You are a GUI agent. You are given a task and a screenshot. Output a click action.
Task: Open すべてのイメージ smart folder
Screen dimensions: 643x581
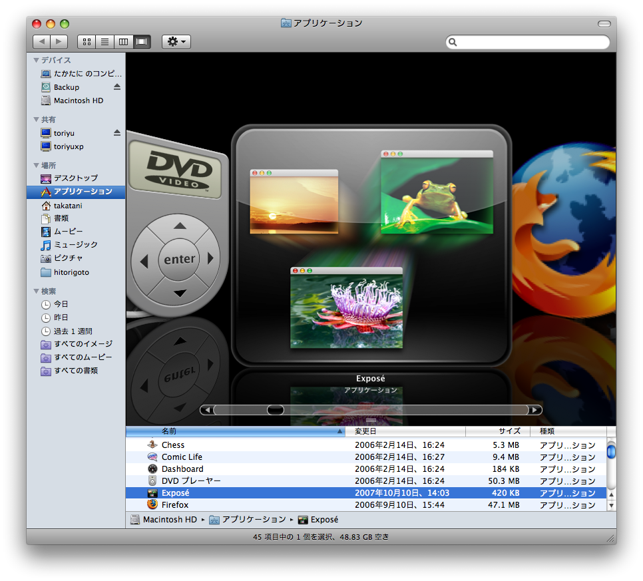(x=77, y=345)
